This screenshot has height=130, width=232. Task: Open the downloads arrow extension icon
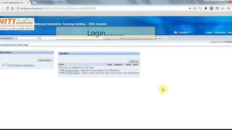click(206, 8)
